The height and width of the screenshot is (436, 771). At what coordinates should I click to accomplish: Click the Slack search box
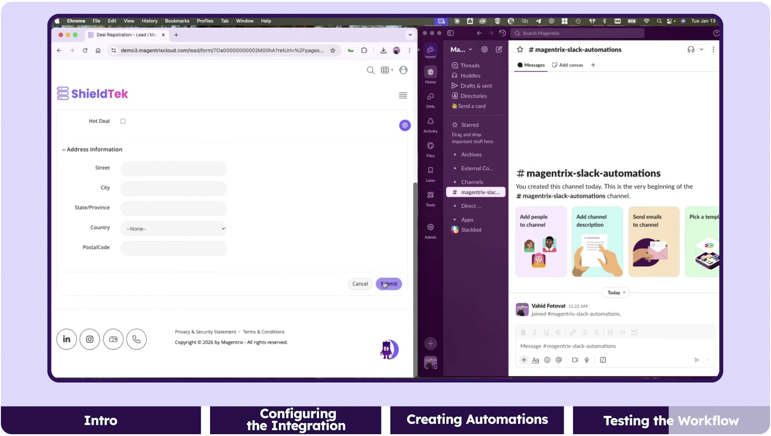click(x=578, y=33)
